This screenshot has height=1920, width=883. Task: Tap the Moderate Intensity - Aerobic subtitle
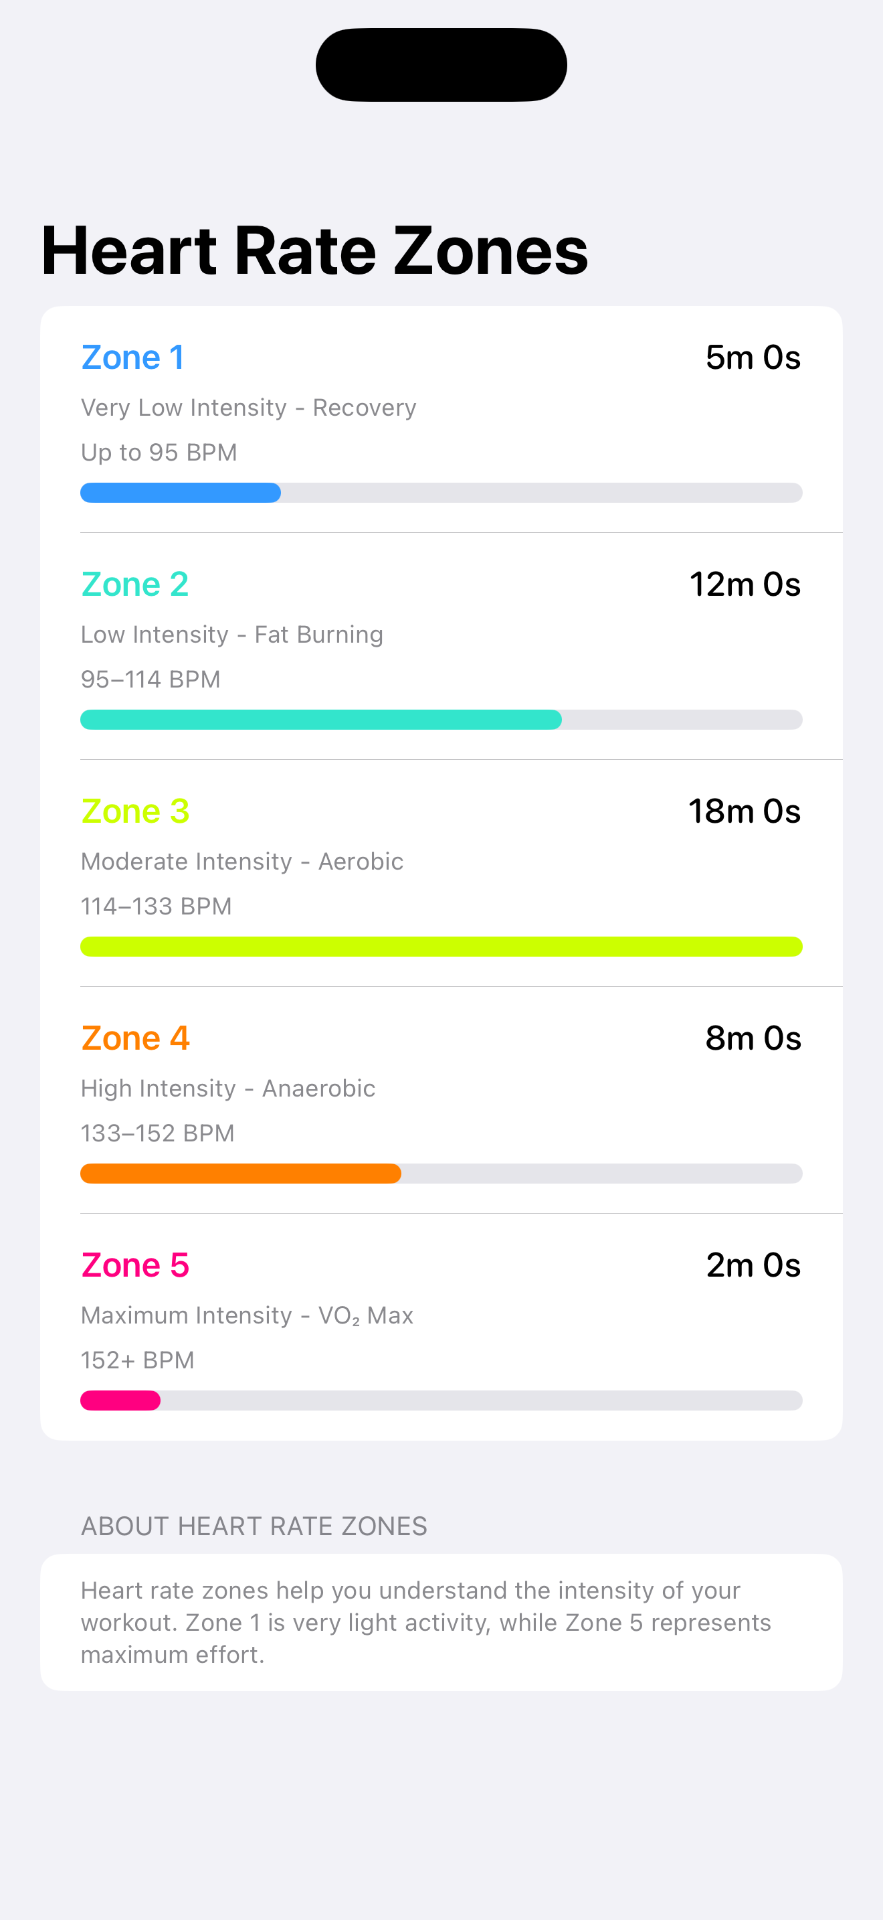[242, 862]
